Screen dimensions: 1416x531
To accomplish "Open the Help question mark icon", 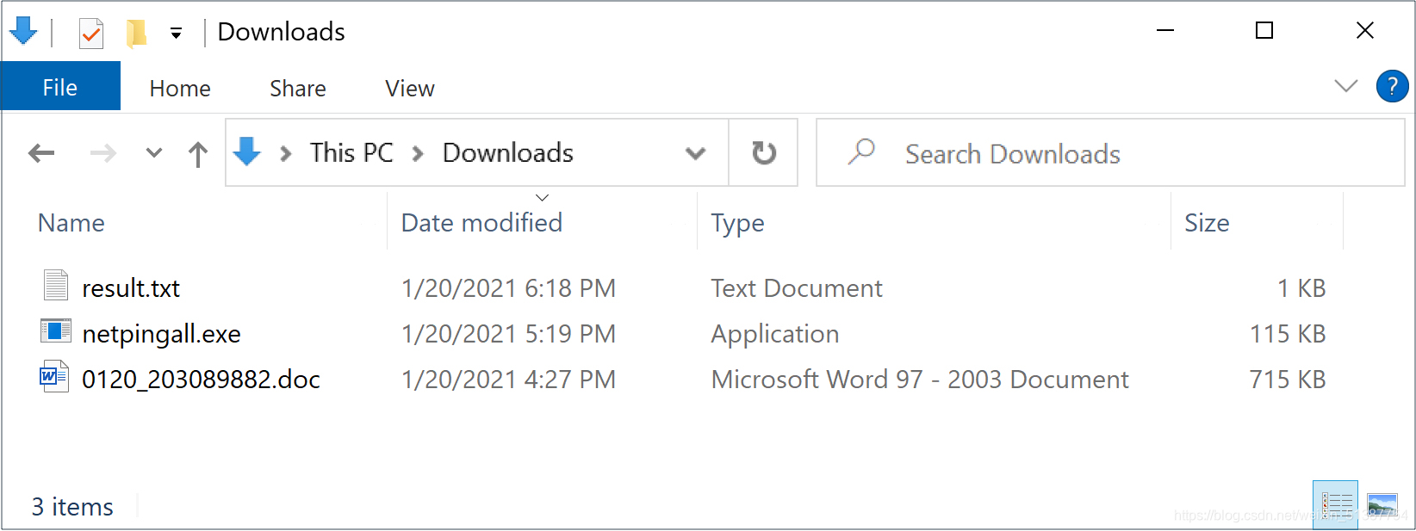I will click(1392, 87).
